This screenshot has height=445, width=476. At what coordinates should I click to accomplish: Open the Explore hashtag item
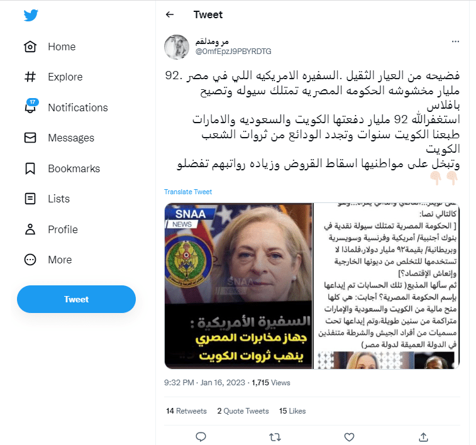point(53,77)
